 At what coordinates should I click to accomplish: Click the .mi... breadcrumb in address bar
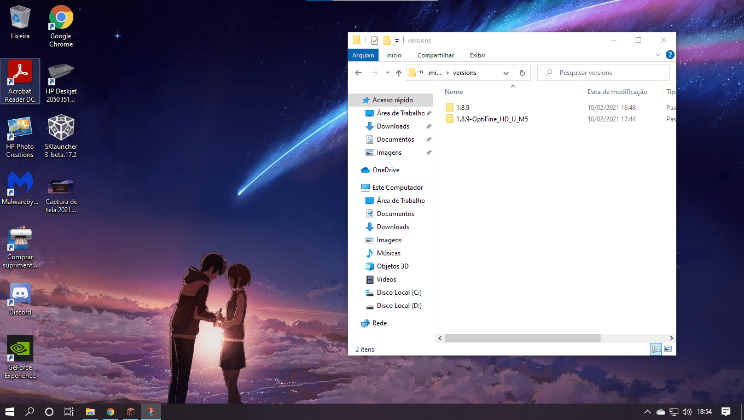coord(434,73)
